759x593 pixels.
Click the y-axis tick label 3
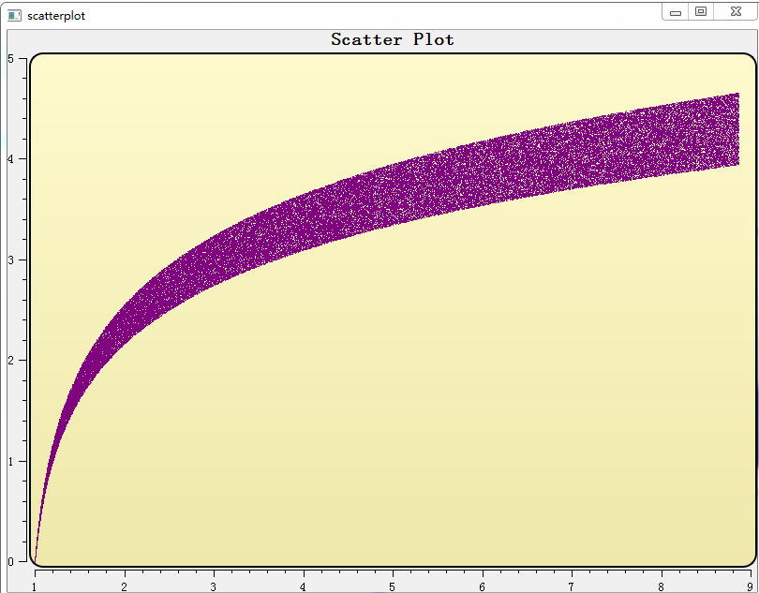pos(10,259)
